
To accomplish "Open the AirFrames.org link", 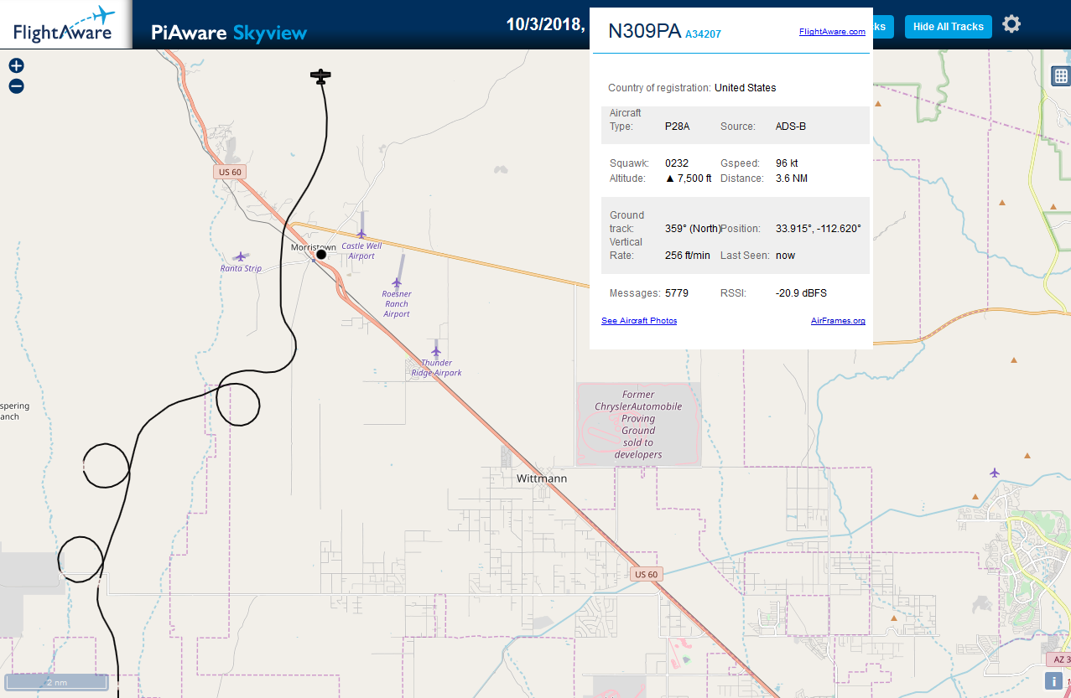I will point(838,321).
